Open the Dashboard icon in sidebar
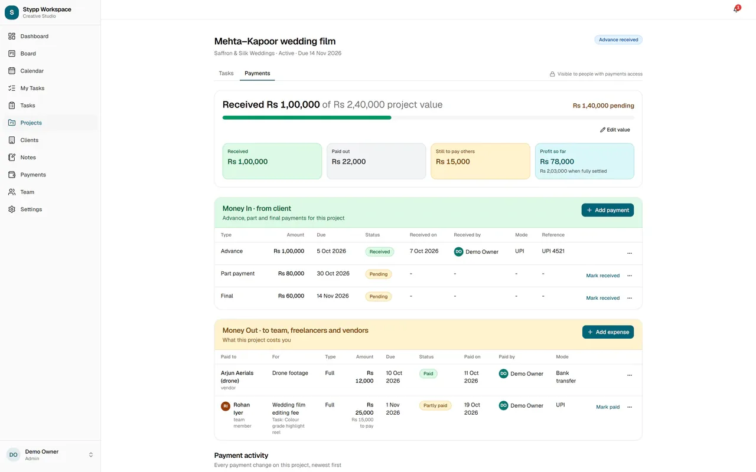 click(x=12, y=37)
